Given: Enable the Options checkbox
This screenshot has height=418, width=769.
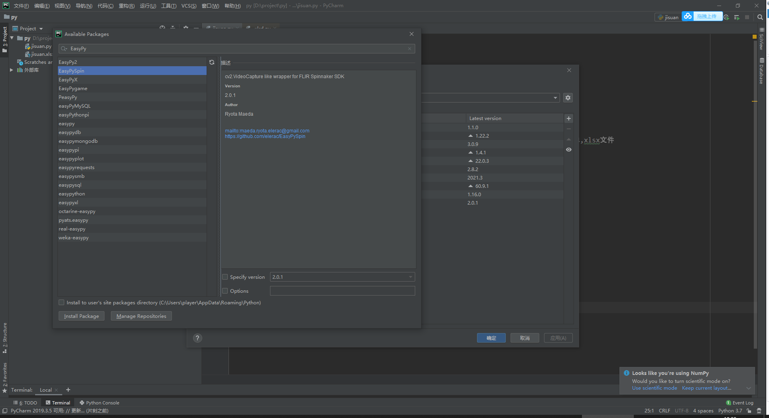Looking at the screenshot, I should 225,291.
